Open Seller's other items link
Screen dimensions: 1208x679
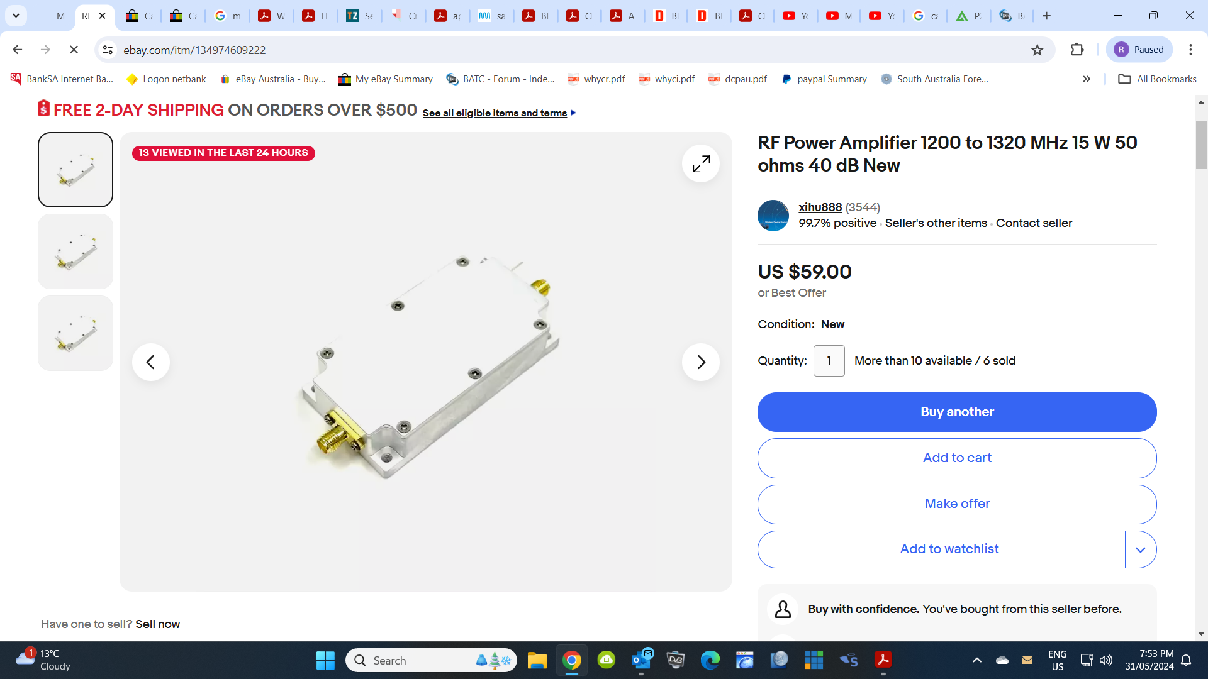[936, 223]
